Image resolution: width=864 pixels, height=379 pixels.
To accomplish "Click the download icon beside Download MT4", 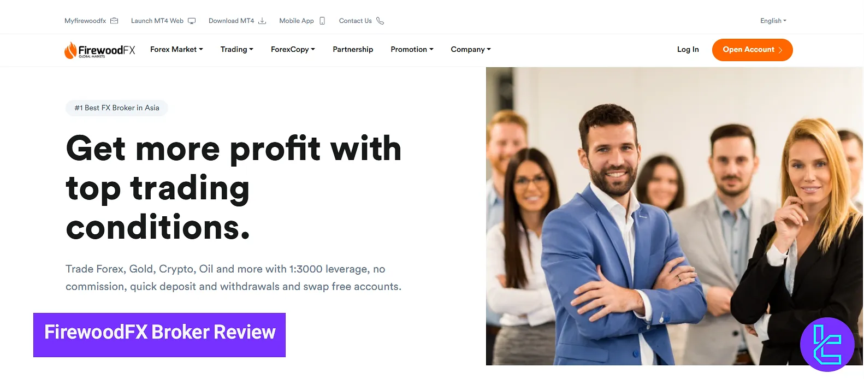I will point(262,21).
